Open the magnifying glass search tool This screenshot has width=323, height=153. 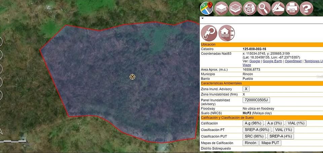click(x=264, y=8)
